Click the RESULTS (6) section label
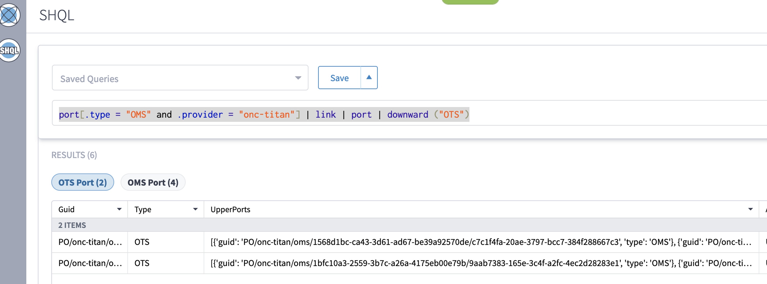Viewport: 767px width, 284px height. (x=74, y=155)
